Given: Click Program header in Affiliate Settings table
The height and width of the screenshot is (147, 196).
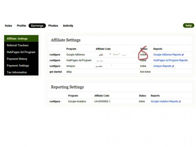Looking at the screenshot, I should coord(71,49).
